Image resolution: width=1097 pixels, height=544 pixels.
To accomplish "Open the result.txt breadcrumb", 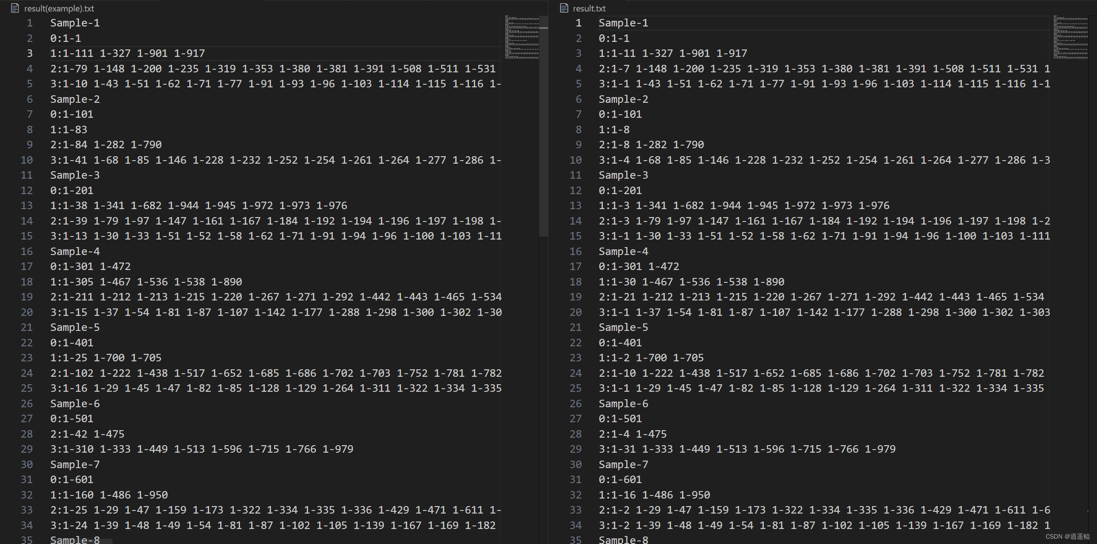I will tap(589, 8).
